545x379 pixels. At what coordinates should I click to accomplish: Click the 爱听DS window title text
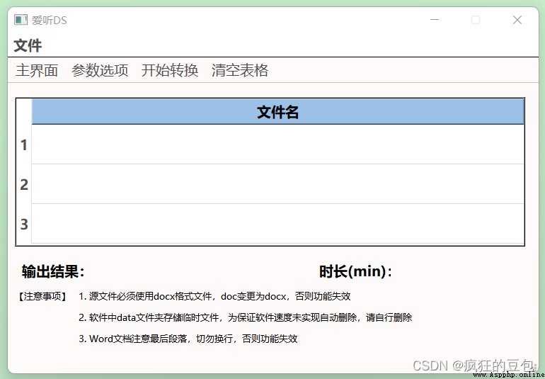(x=50, y=20)
